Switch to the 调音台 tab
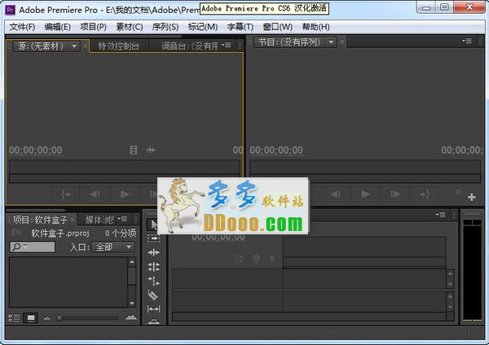This screenshot has height=345, width=489. coord(189,46)
